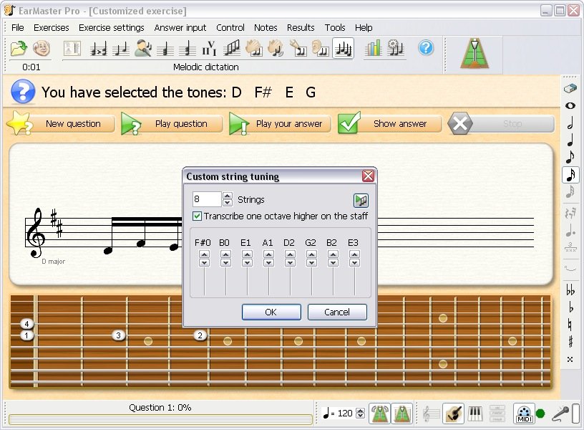
Task: Lower tuning of E3 string
Action: pyautogui.click(x=354, y=262)
